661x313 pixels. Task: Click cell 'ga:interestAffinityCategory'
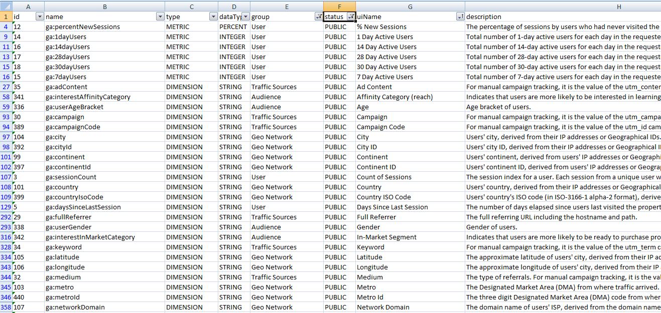(104, 97)
